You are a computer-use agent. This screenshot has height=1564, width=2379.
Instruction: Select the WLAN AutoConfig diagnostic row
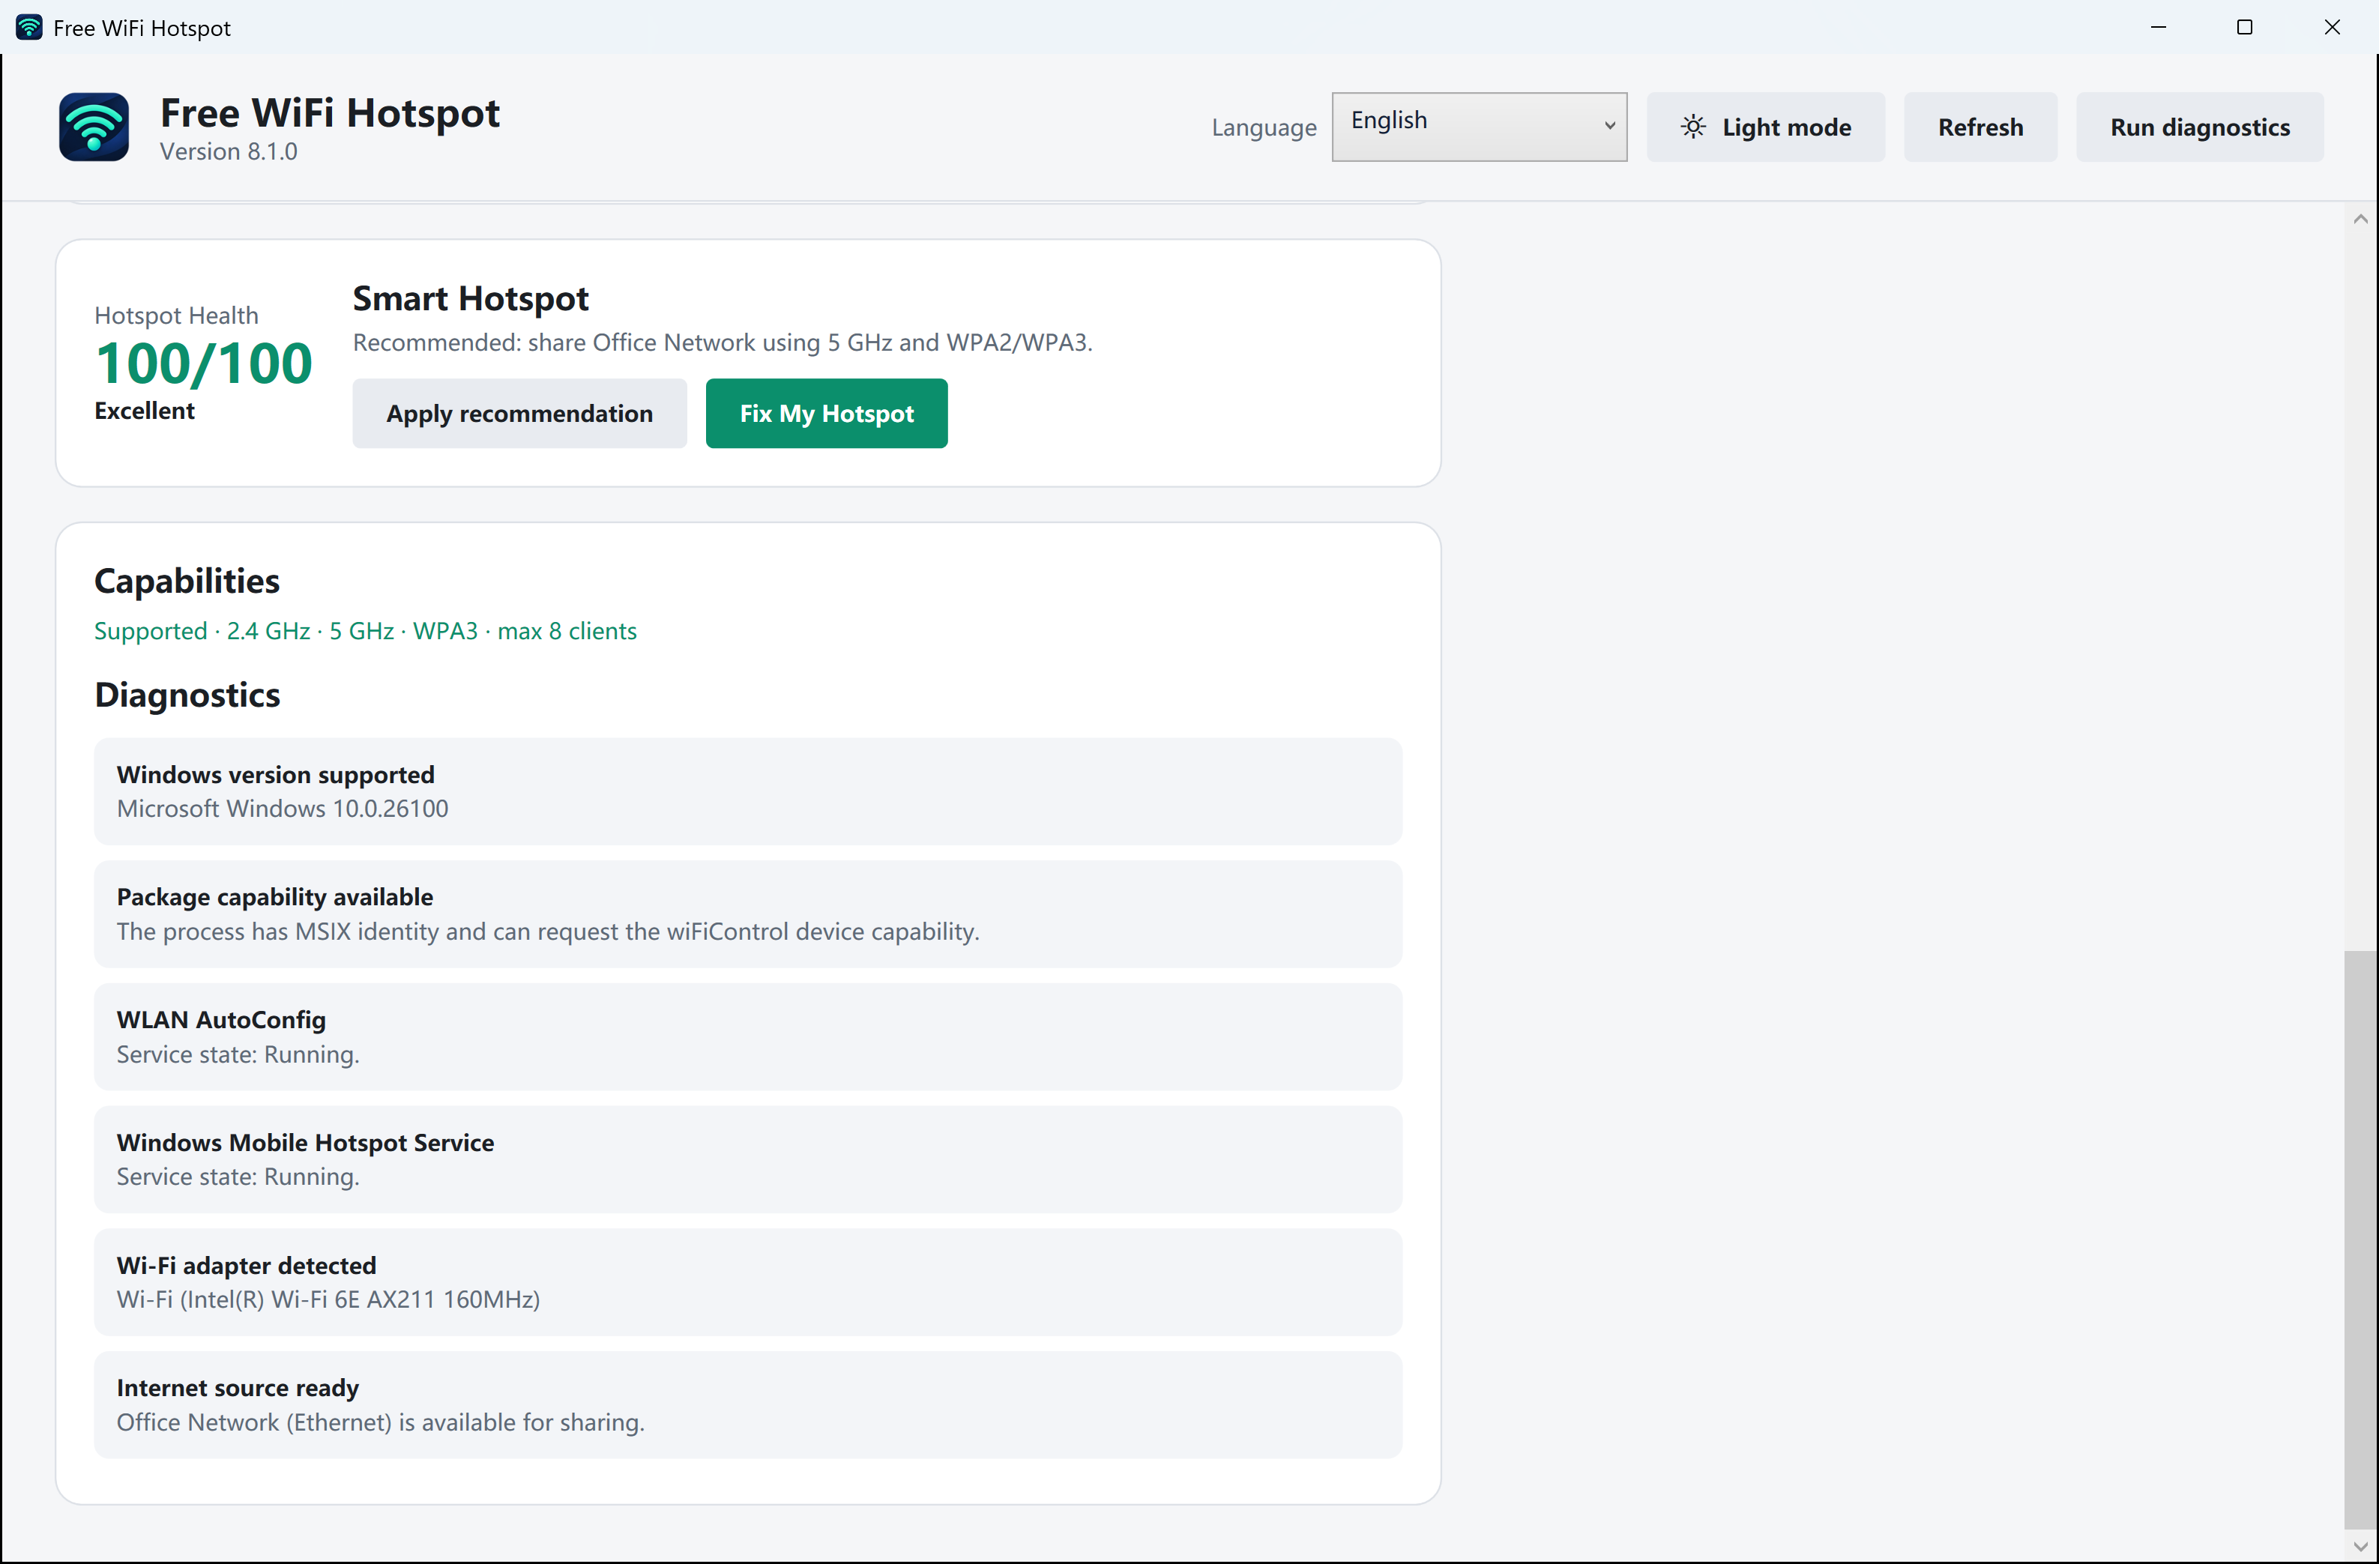click(x=748, y=1036)
